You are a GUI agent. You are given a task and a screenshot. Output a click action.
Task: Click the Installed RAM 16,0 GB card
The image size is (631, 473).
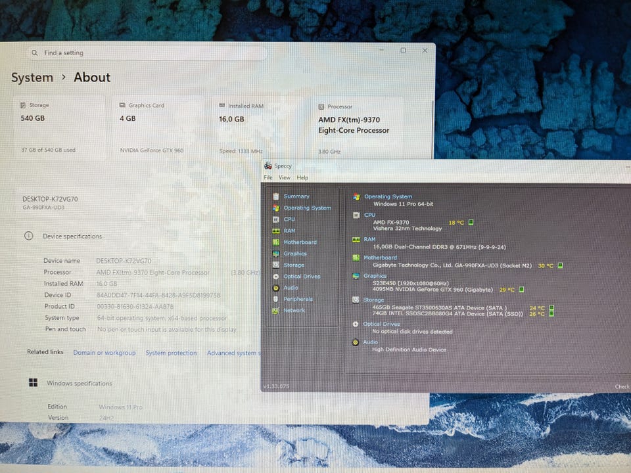pos(258,129)
